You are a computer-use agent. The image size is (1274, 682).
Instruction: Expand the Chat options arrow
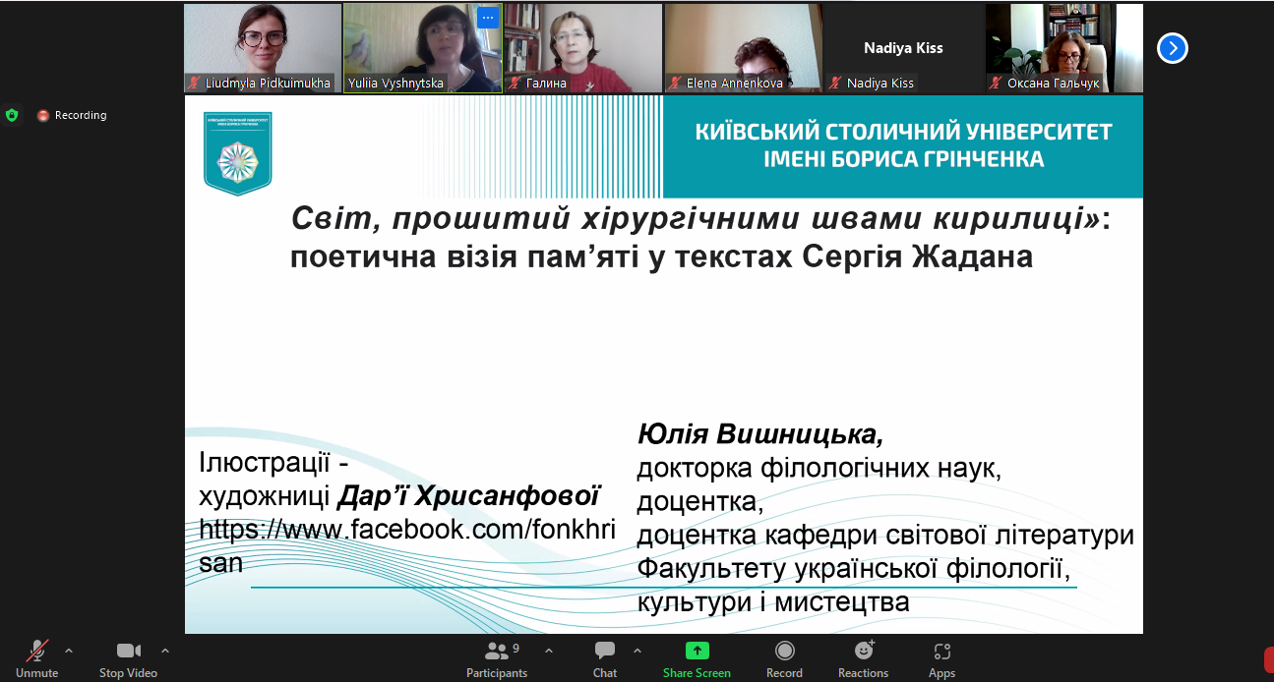[637, 651]
